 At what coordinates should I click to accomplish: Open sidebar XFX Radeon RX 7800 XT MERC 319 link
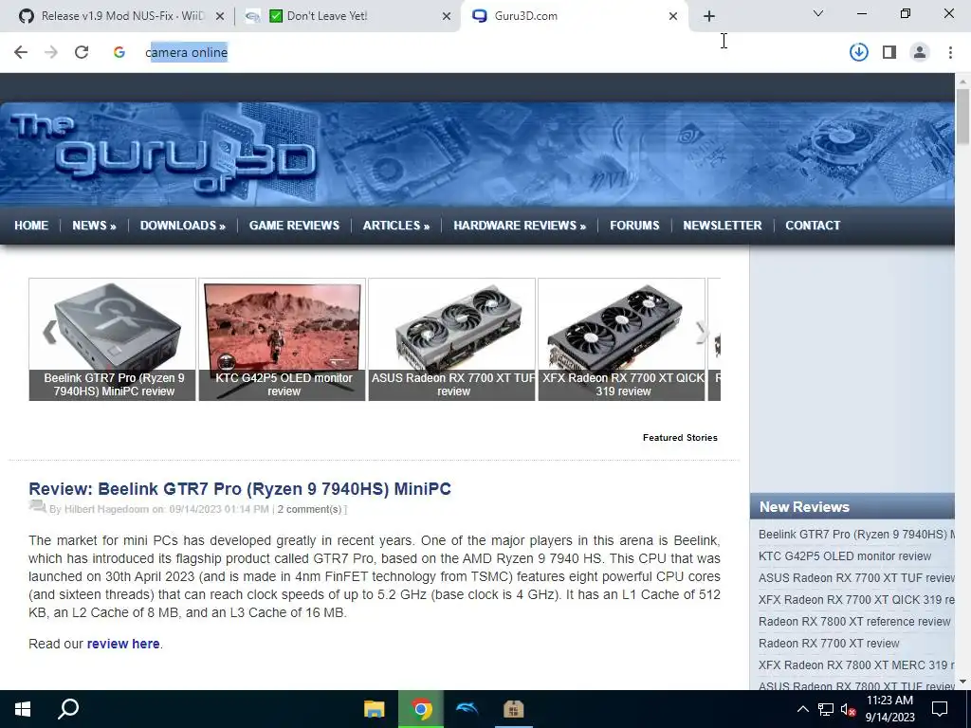856,664
